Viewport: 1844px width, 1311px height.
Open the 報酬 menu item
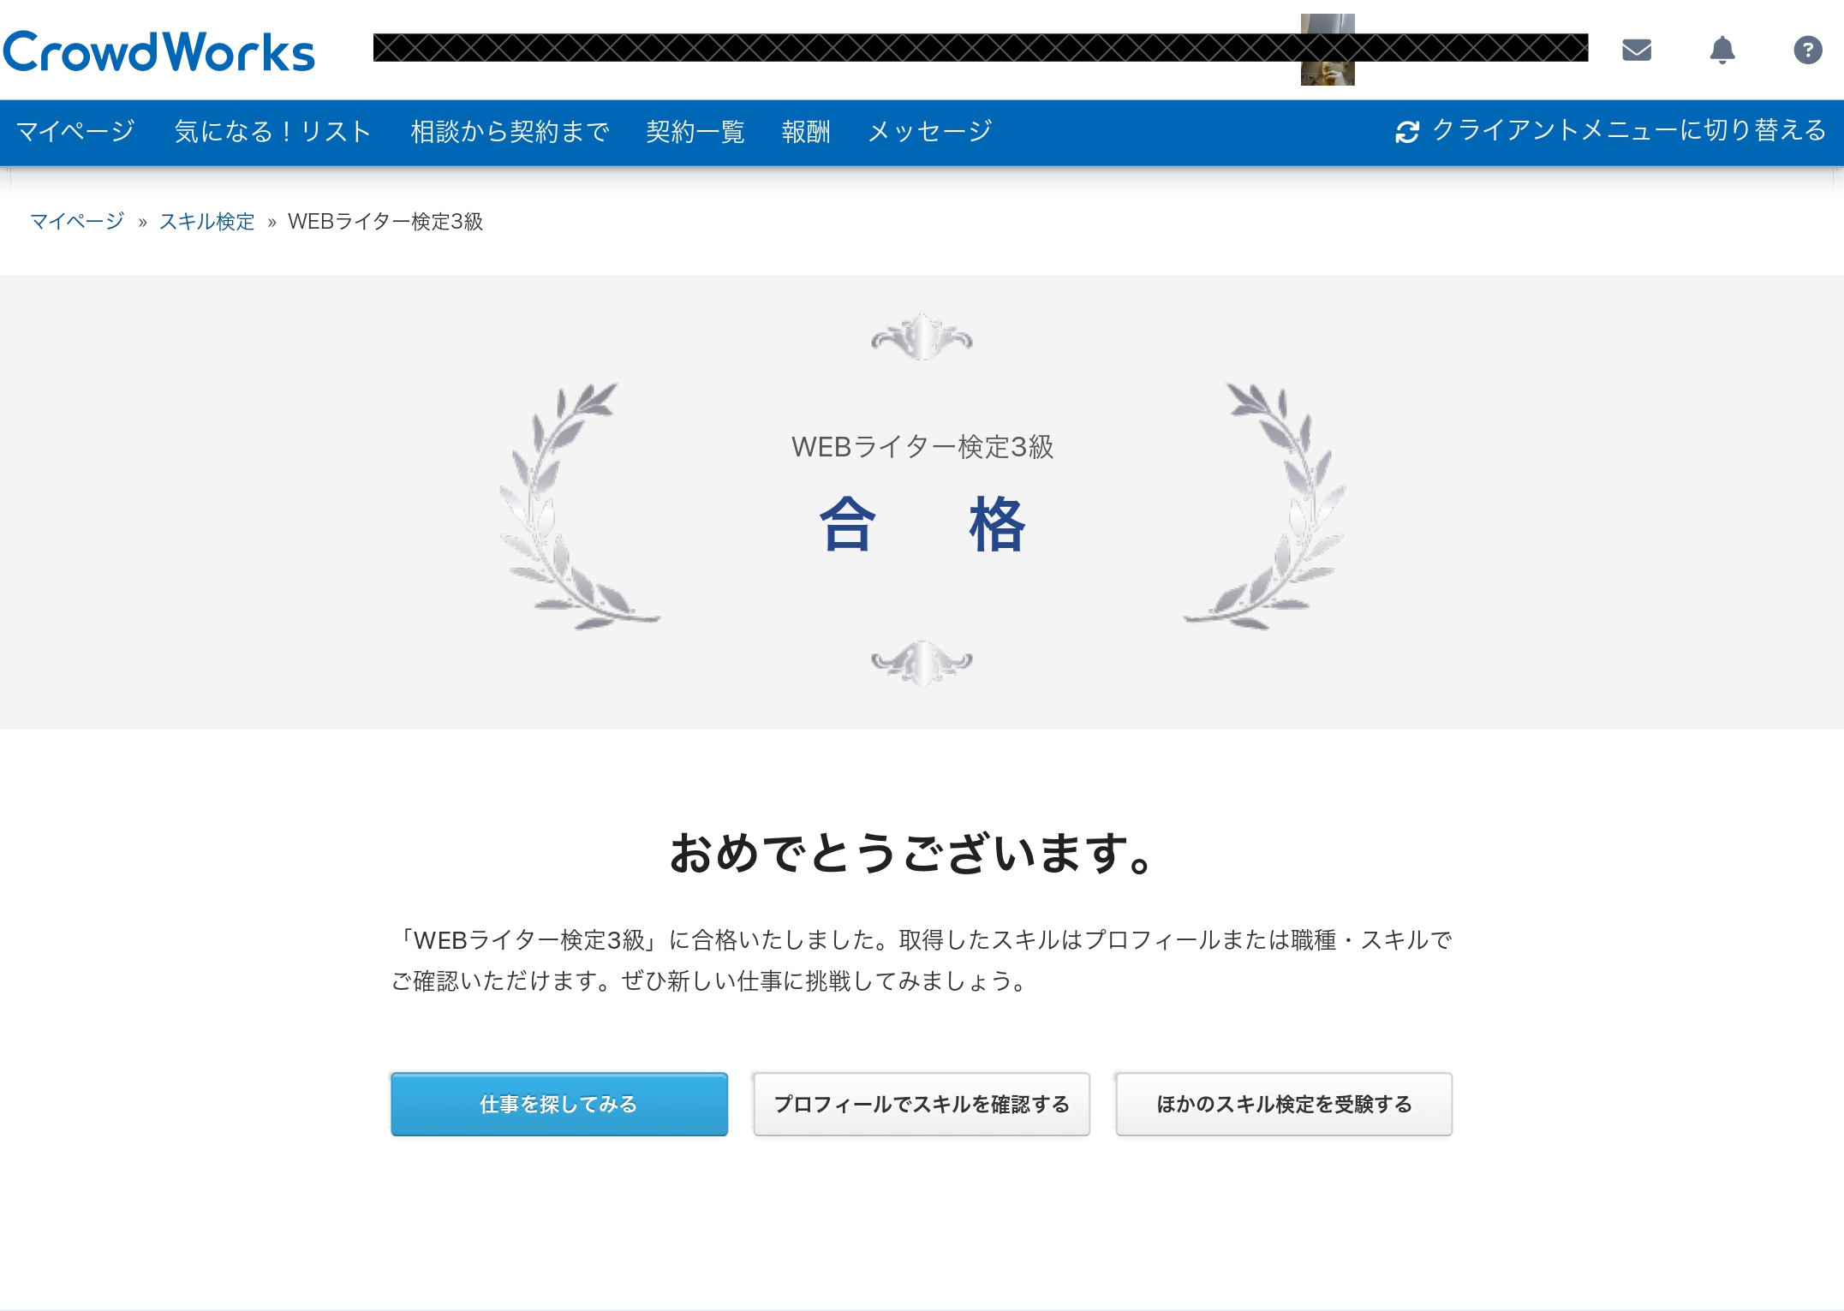pos(805,131)
